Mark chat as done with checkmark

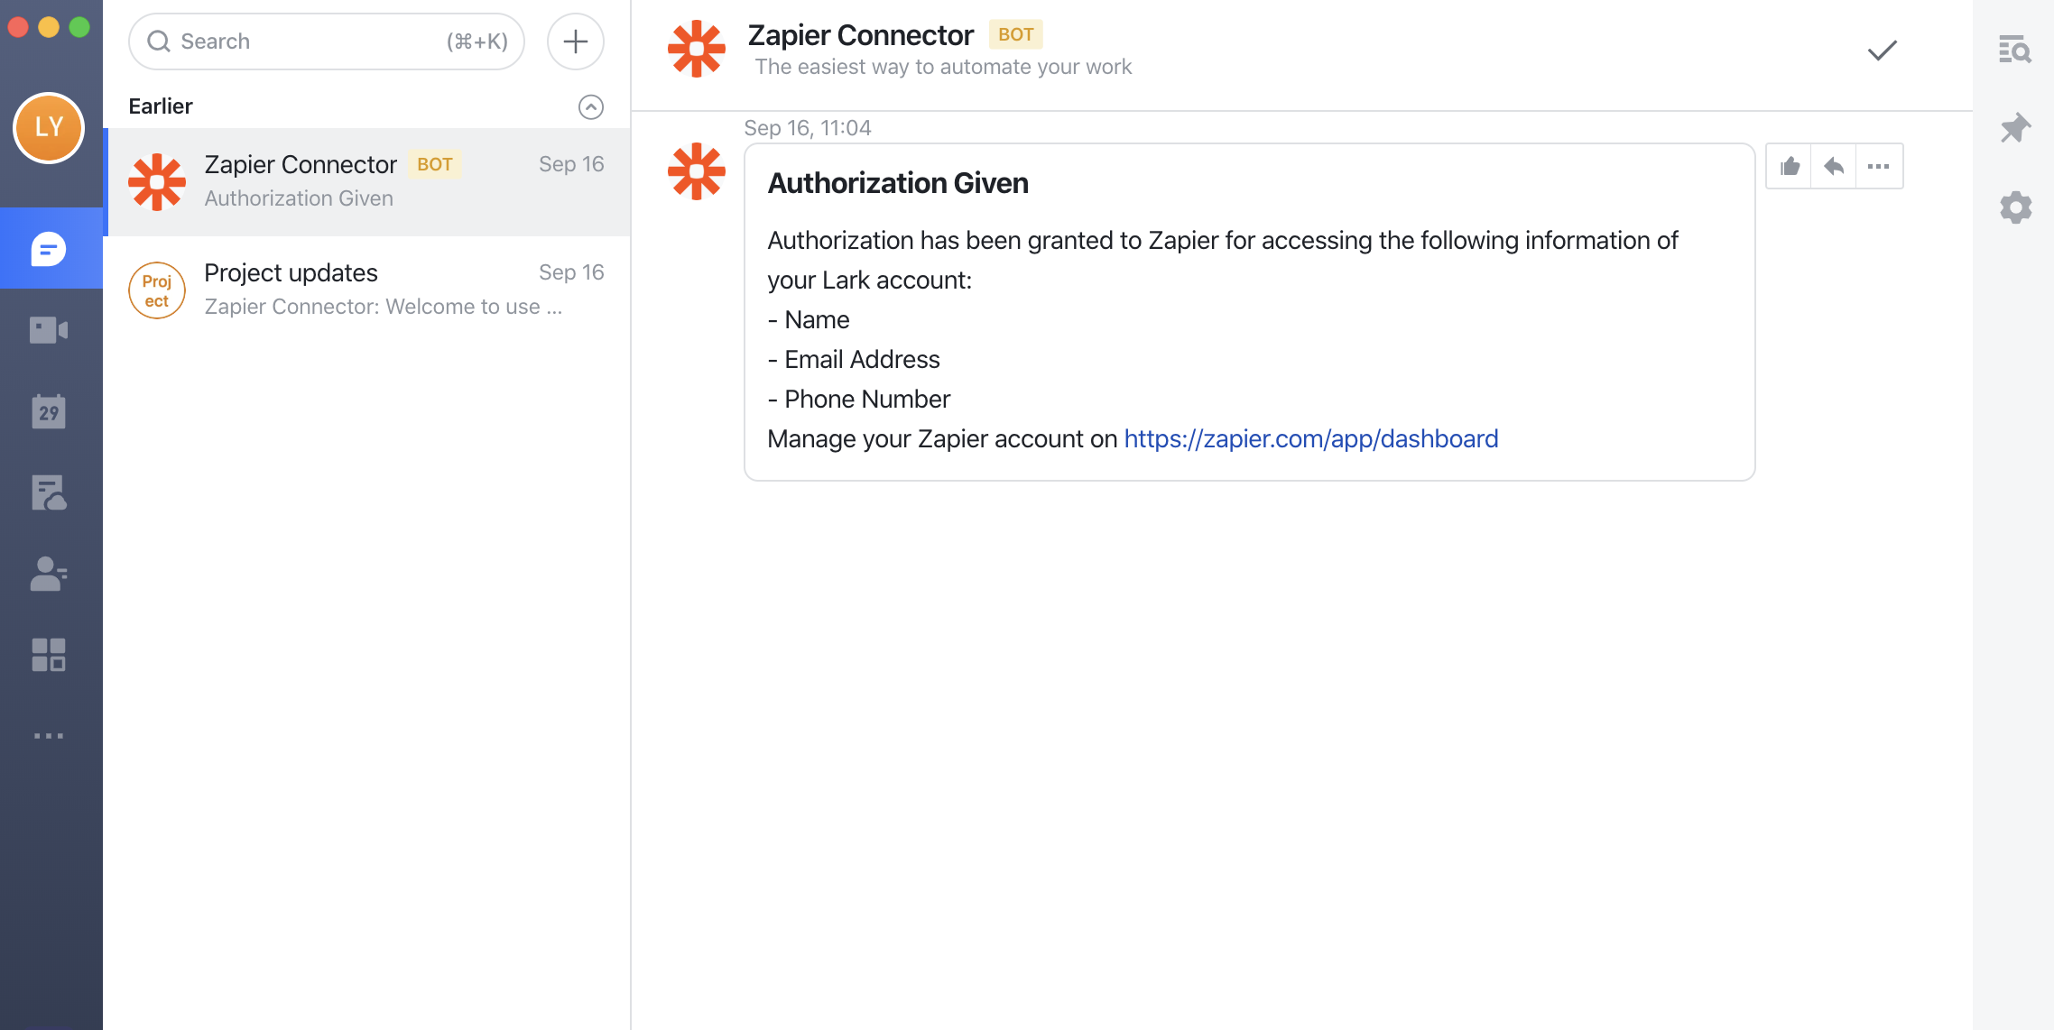[1882, 51]
